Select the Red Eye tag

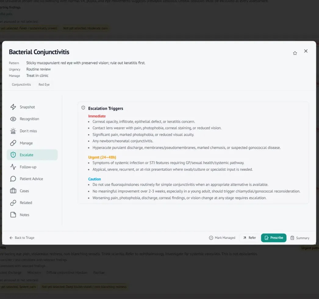[44, 84]
